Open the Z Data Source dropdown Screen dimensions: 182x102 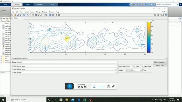[116, 73]
